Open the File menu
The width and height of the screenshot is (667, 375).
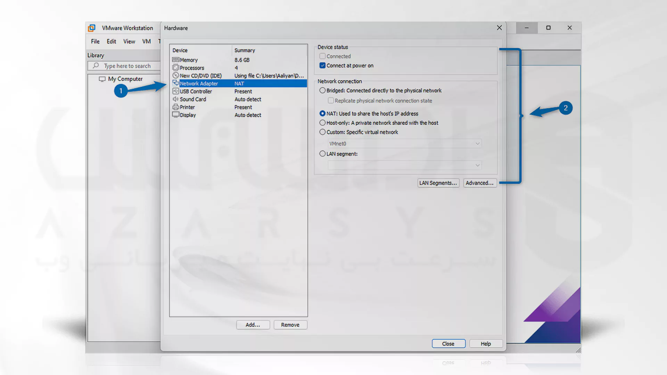95,41
